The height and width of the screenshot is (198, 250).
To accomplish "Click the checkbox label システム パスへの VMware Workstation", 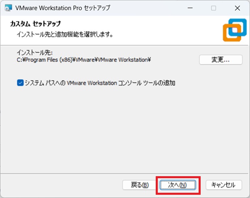I will [x=100, y=83].
